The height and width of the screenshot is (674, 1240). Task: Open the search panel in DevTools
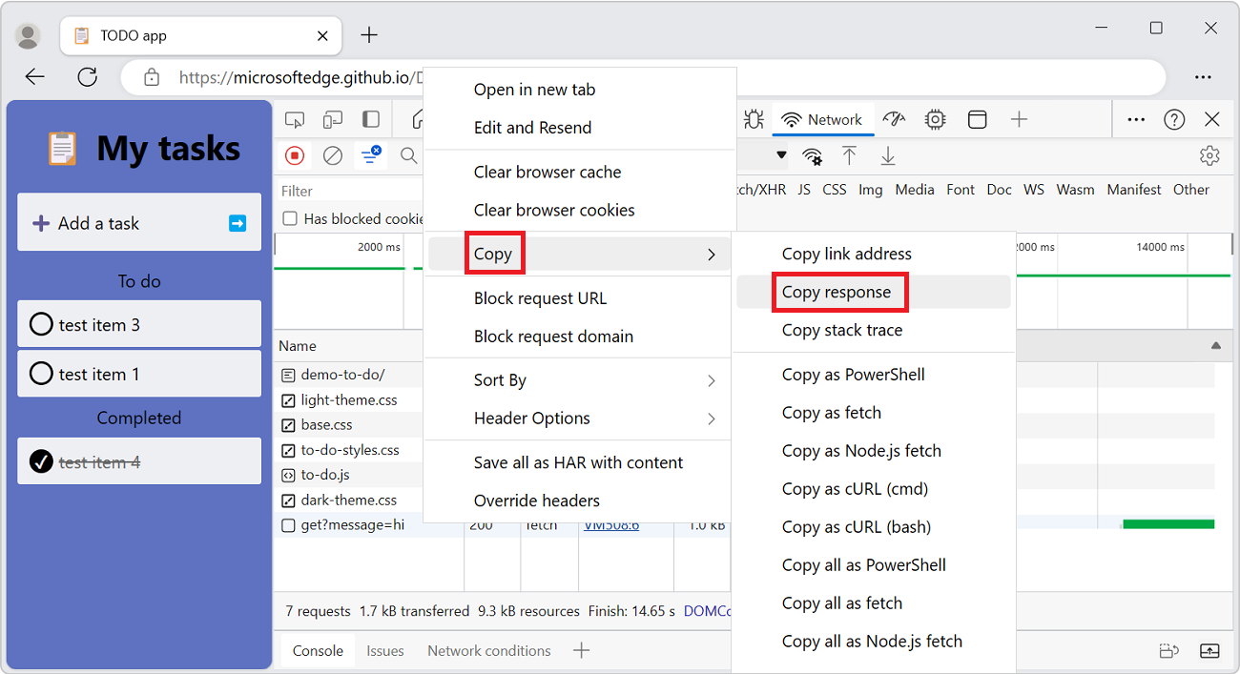click(x=407, y=155)
